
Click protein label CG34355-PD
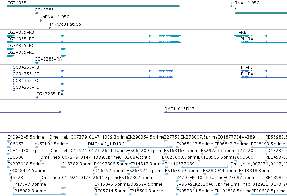26,87
